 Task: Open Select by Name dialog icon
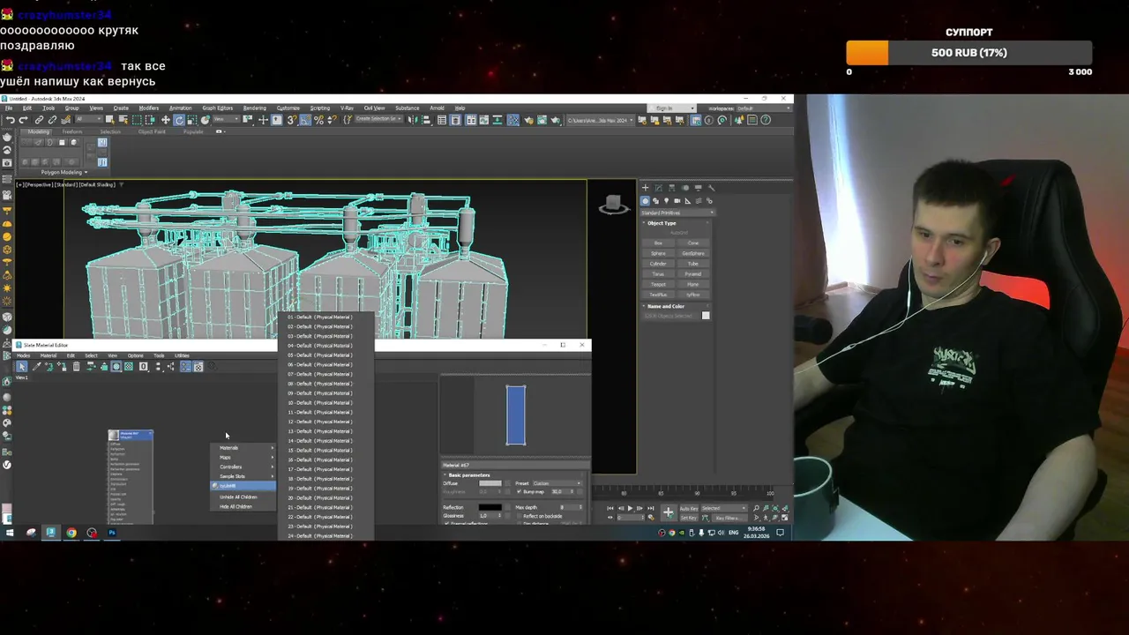pos(123,120)
